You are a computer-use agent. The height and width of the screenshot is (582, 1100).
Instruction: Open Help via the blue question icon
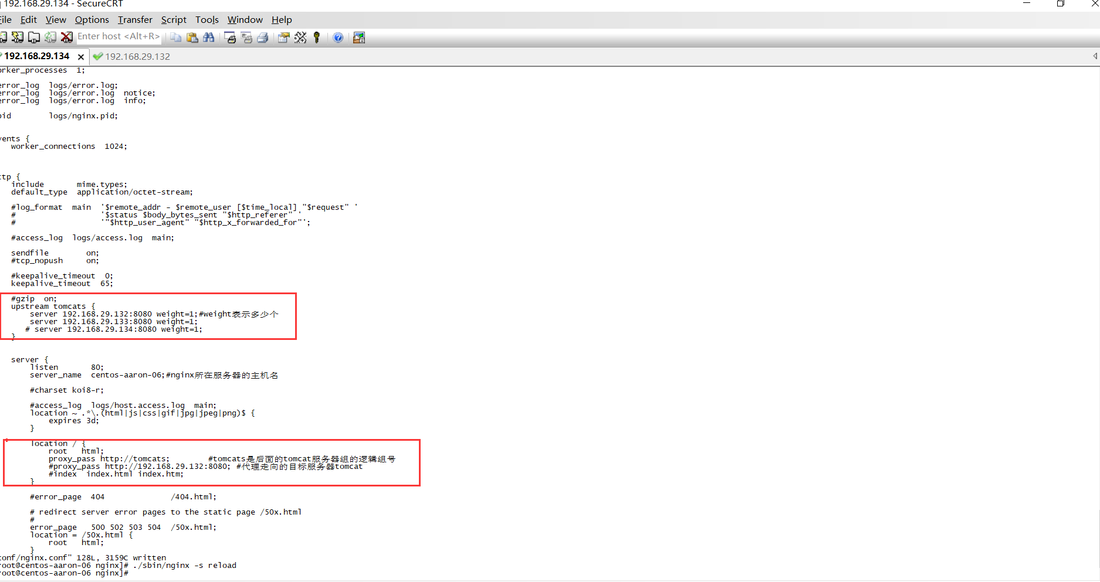[338, 38]
